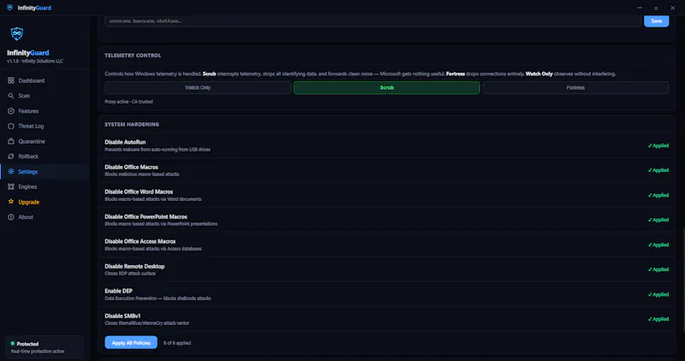This screenshot has height=361, width=685.
Task: Click 'Closes EternalBlue/WannaCry attack vector' description
Action: (146, 323)
